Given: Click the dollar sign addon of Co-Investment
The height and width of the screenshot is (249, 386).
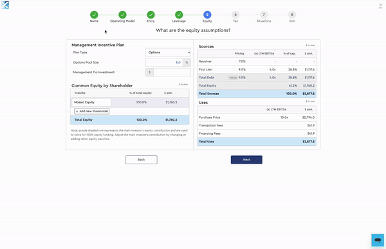Looking at the screenshot, I should (149, 72).
